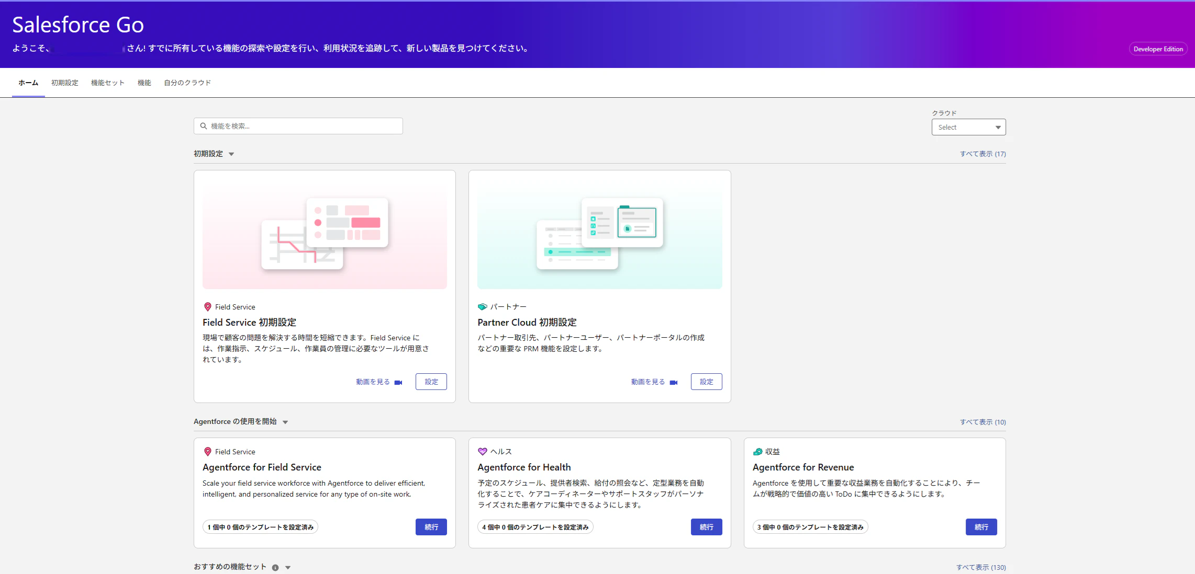Open the 初期設定 tab
1195x574 pixels.
click(65, 83)
